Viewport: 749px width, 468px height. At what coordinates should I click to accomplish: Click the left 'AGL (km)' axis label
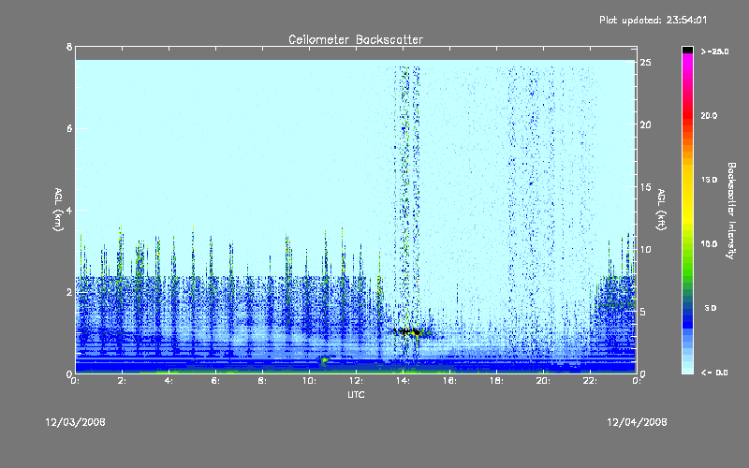pos(58,210)
